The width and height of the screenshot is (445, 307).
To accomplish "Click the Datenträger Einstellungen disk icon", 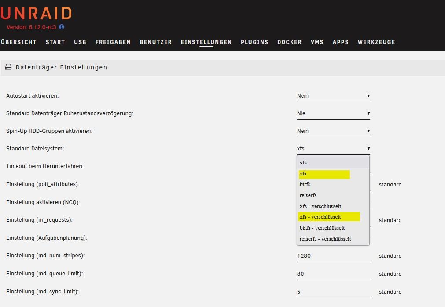I will pos(8,67).
